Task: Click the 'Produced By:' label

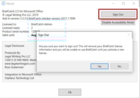Action: [13, 53]
